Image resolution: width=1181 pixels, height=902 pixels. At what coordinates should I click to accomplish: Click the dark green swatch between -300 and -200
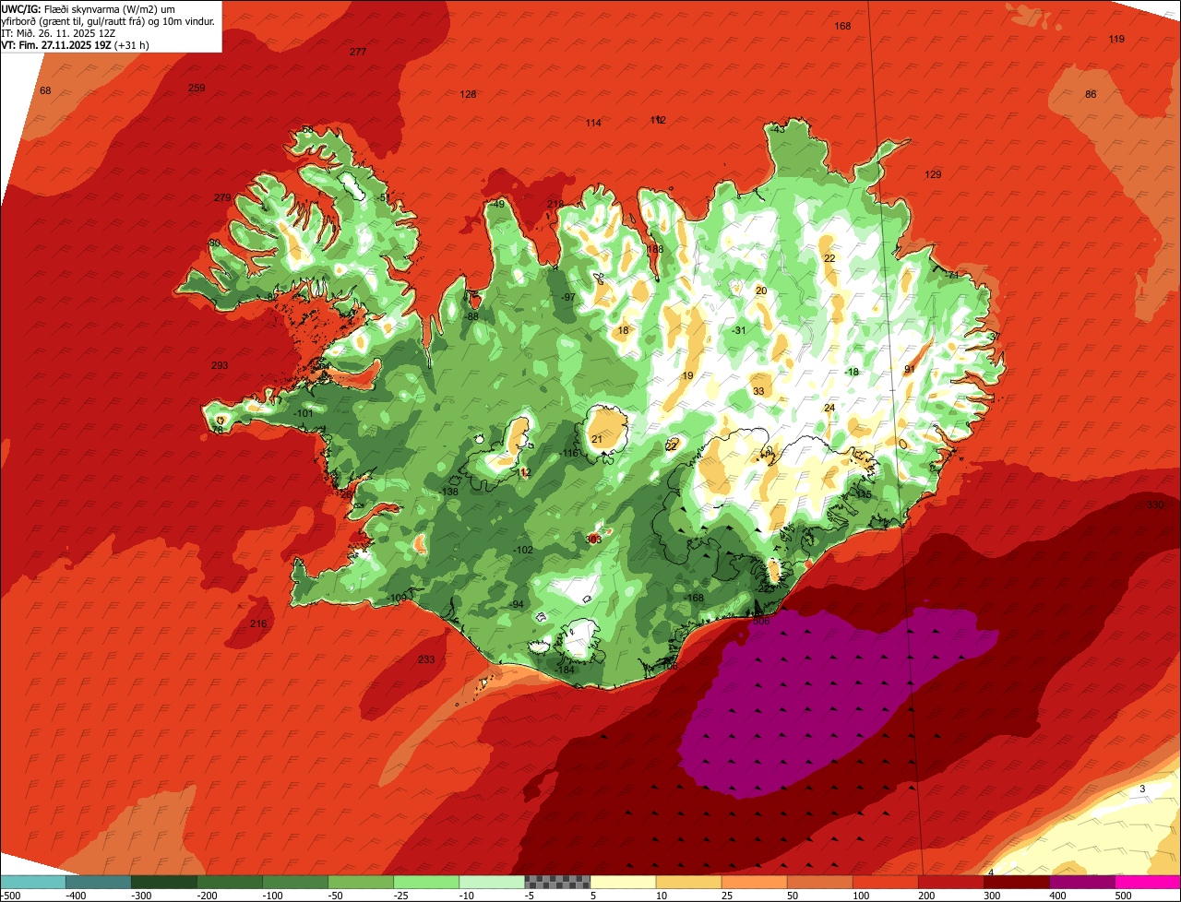coord(164,882)
